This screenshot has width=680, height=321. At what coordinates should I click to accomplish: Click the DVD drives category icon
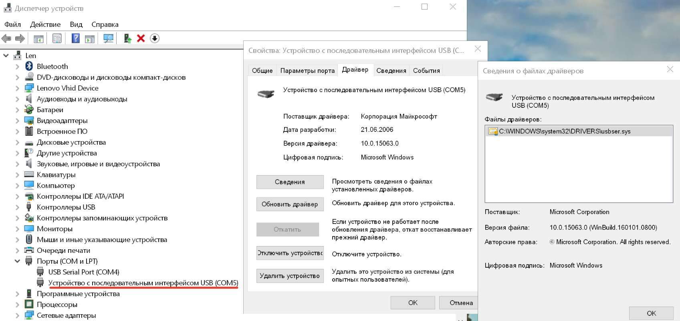(29, 77)
